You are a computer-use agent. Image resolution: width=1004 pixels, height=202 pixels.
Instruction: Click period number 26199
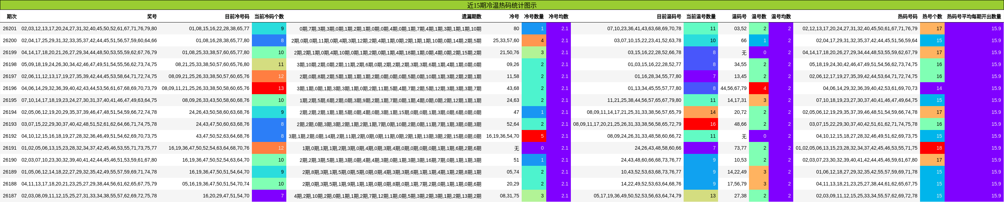(10, 53)
